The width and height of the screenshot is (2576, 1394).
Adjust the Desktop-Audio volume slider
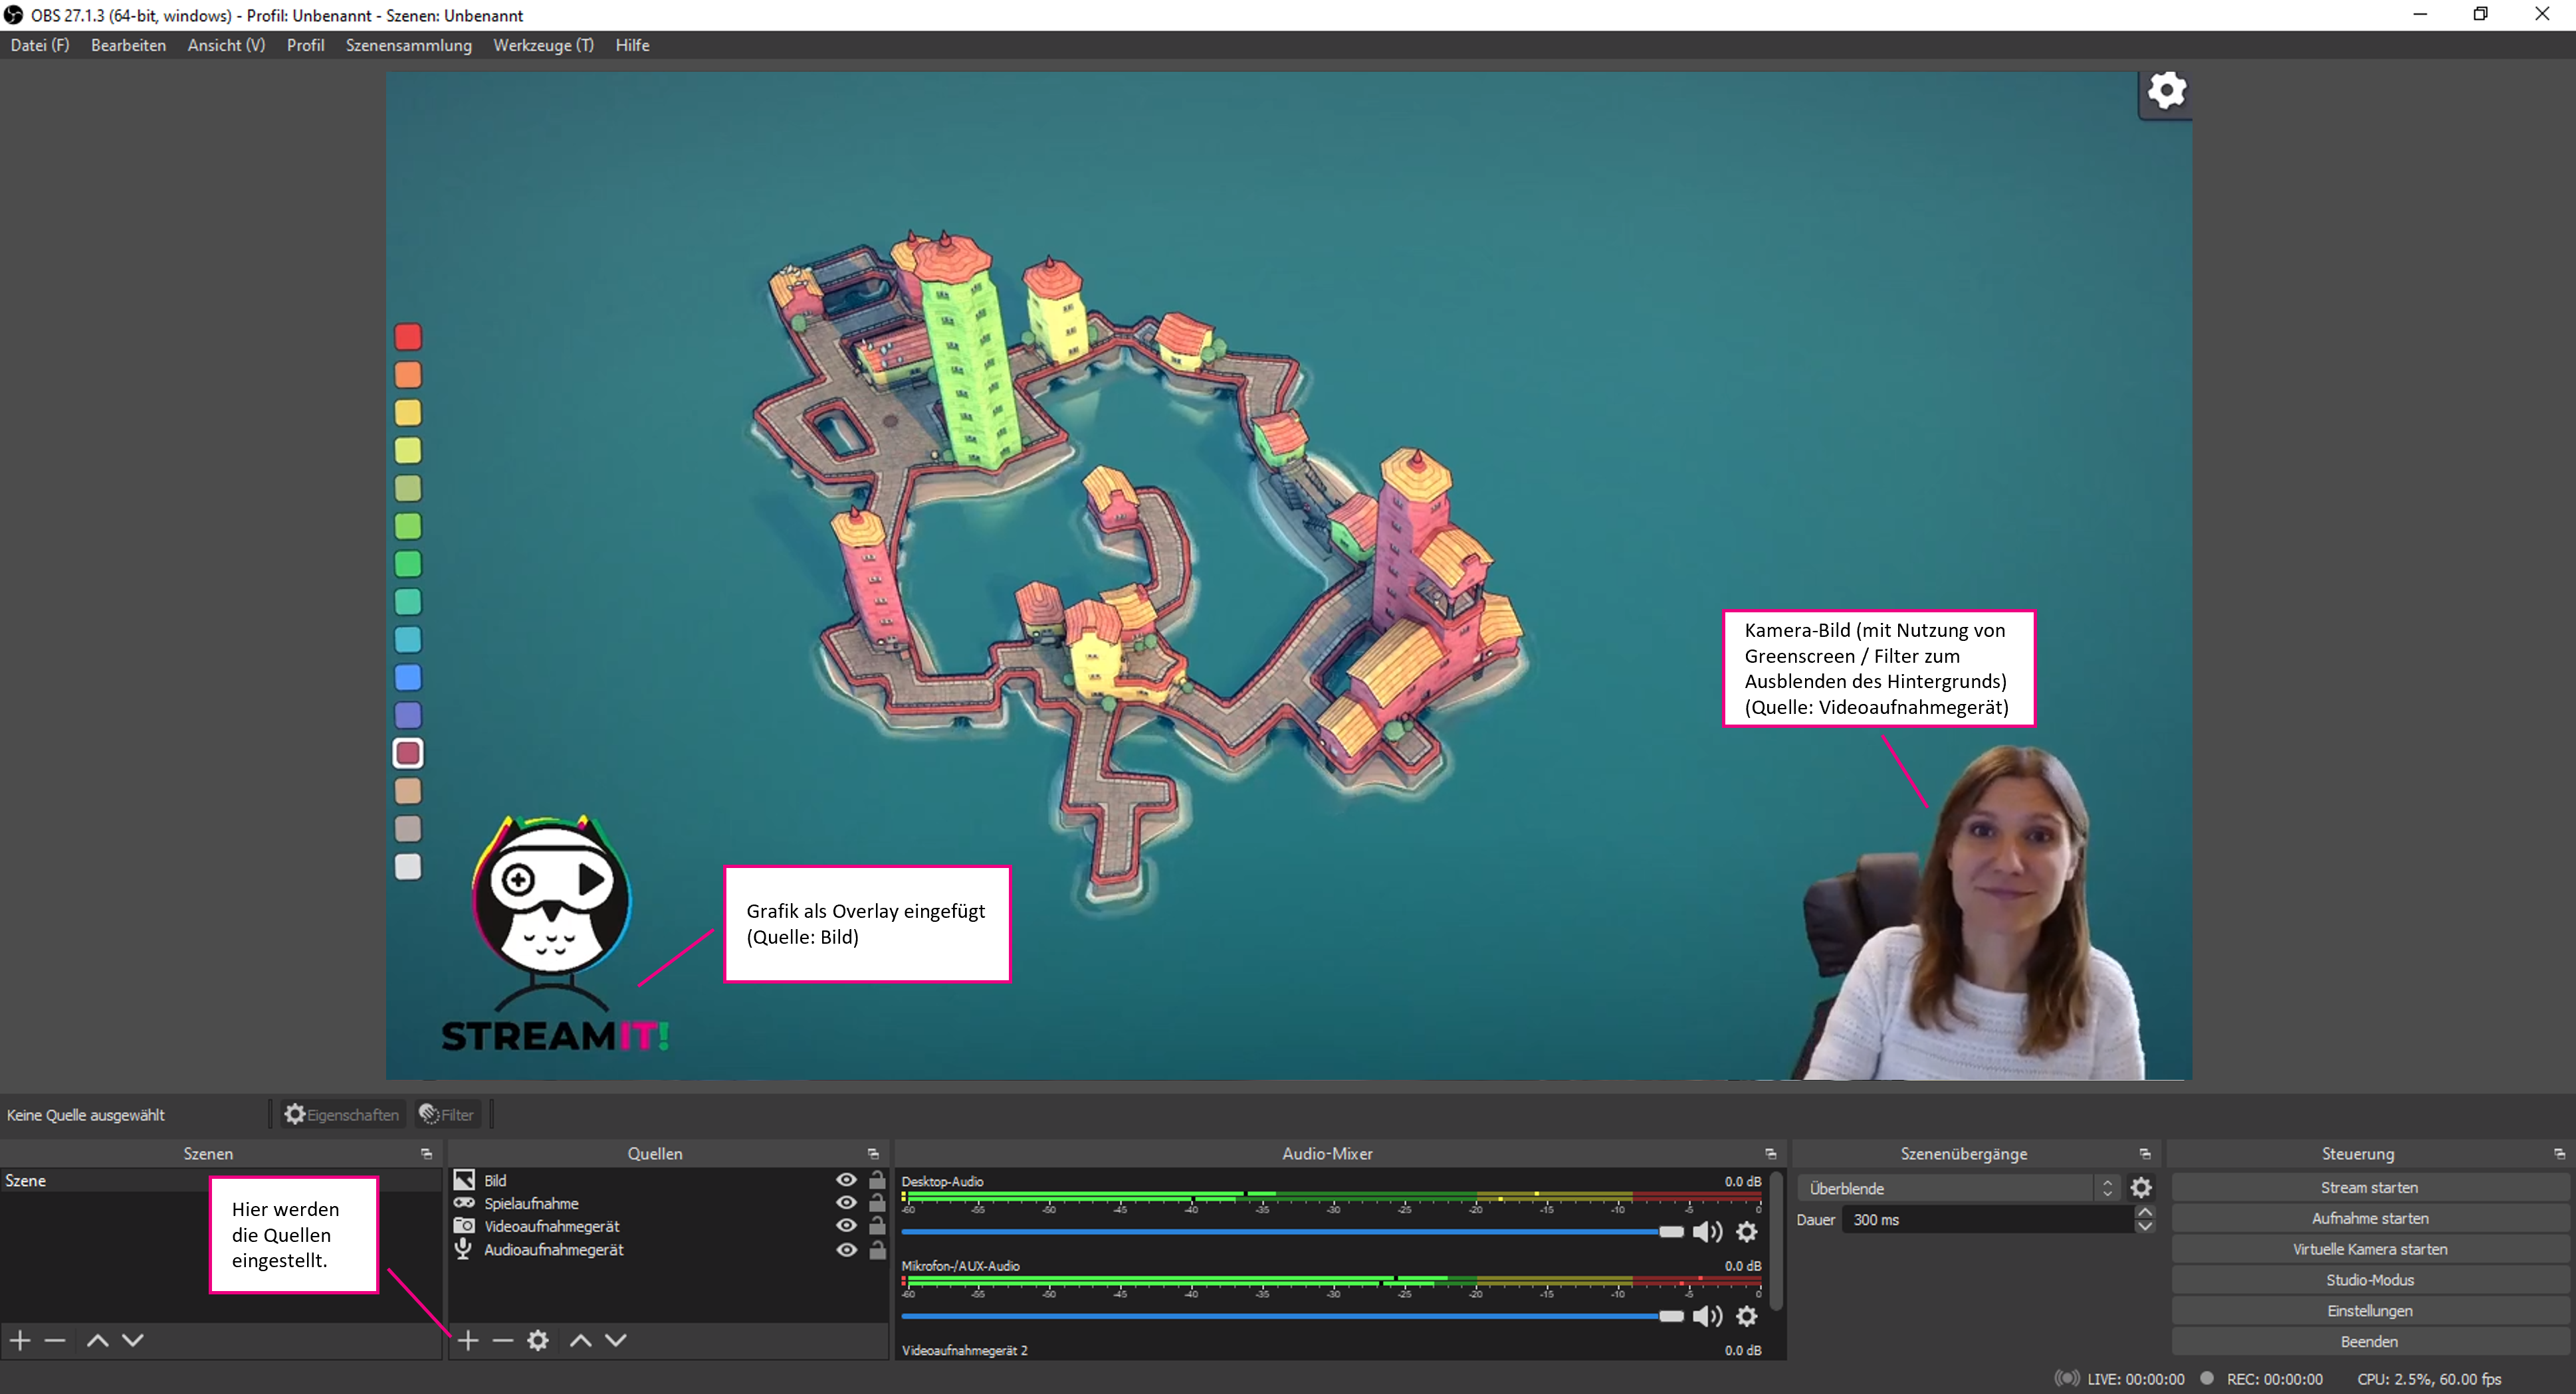point(1292,1231)
